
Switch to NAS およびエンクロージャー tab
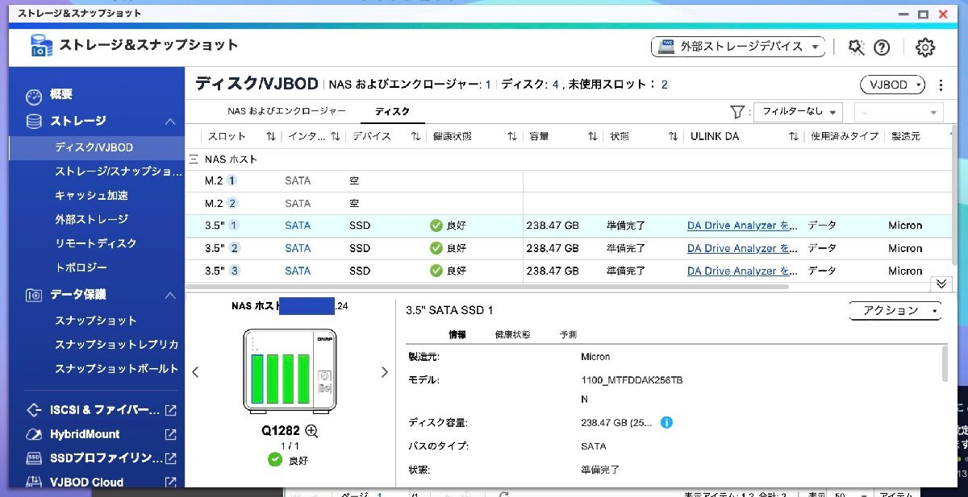coord(286,111)
